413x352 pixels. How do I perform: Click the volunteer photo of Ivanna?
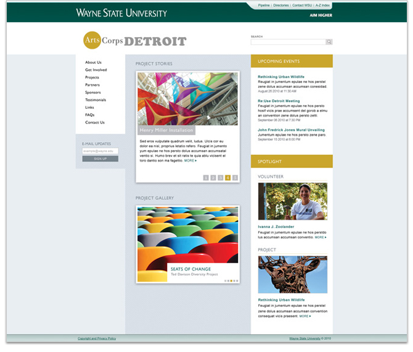coord(293,201)
